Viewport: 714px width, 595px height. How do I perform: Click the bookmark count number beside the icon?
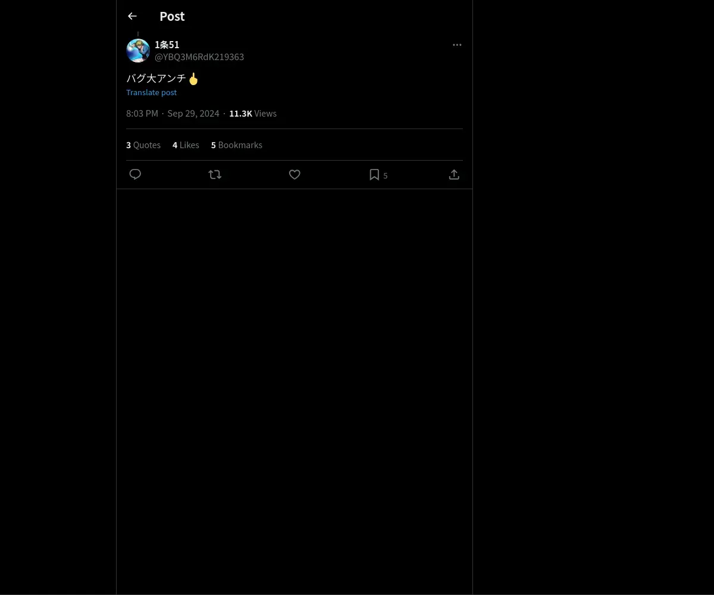coord(386,176)
